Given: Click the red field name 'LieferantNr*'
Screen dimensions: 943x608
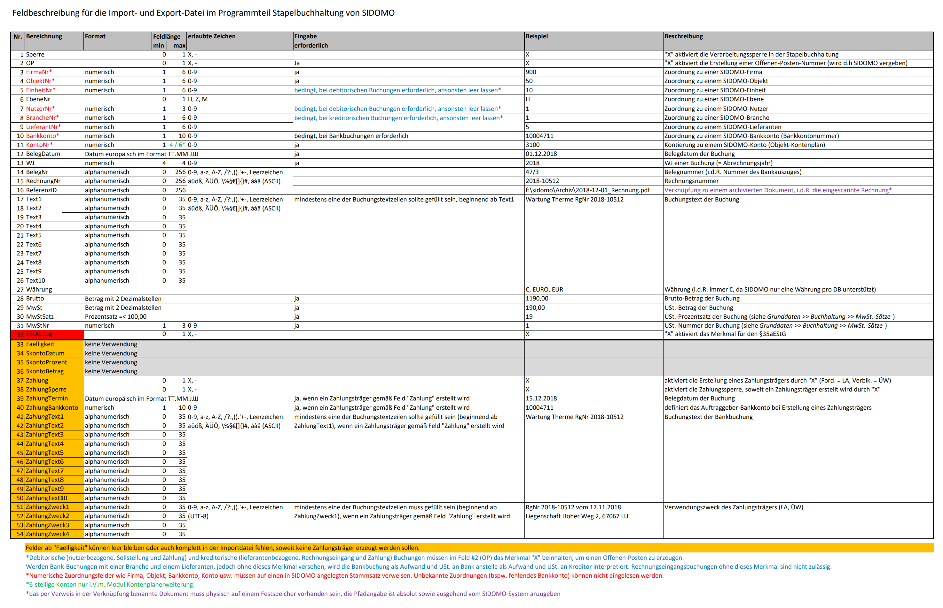Looking at the screenshot, I should tap(43, 127).
